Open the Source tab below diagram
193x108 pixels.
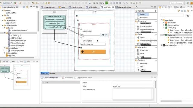[x=52, y=73]
